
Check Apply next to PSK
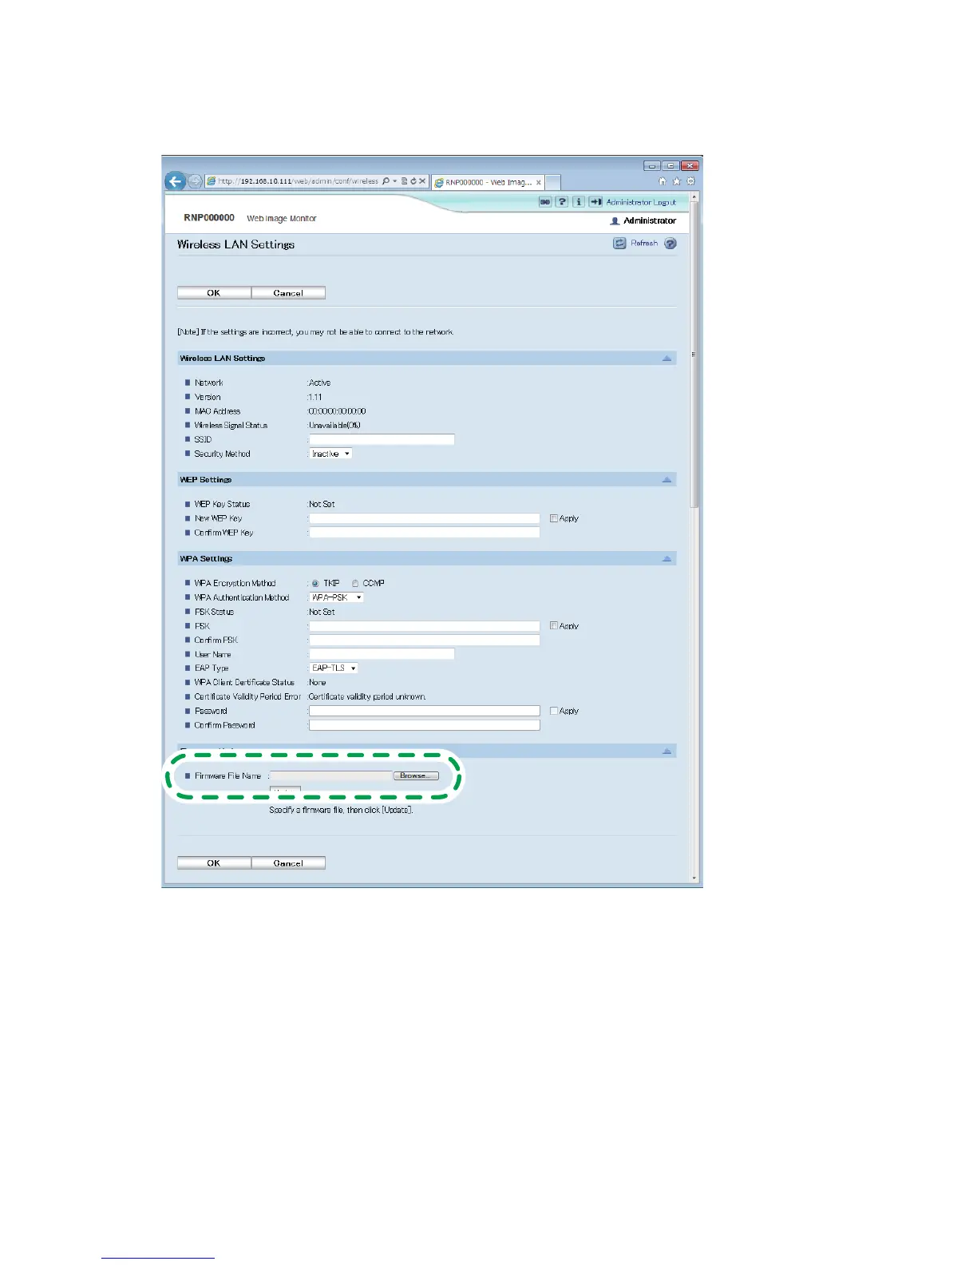point(554,626)
